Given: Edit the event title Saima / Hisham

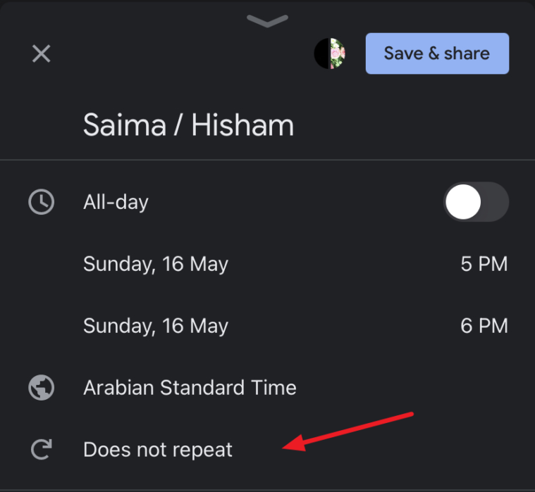Looking at the screenshot, I should click(x=188, y=125).
